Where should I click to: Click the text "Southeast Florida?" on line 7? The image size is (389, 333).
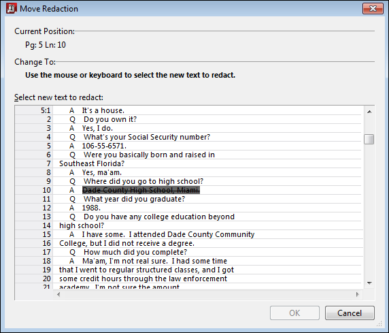coord(92,163)
